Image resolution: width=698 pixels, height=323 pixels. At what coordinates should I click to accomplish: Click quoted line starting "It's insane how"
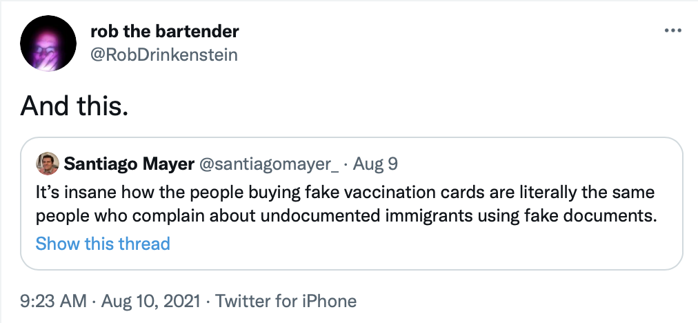(x=345, y=191)
